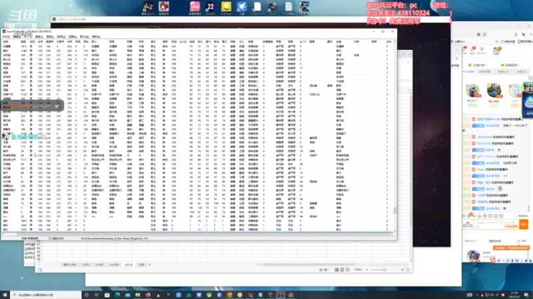Click the spreadsheet zoom slider handle
Image resolution: width=533 pixels, height=299 pixels.
tap(384, 270)
